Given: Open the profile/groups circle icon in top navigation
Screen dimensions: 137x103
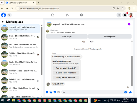Looking at the screenshot, I should coord(81,15).
